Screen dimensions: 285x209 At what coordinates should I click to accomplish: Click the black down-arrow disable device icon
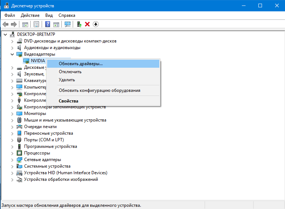pos(96,24)
